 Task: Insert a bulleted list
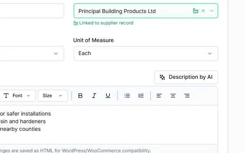127,96
